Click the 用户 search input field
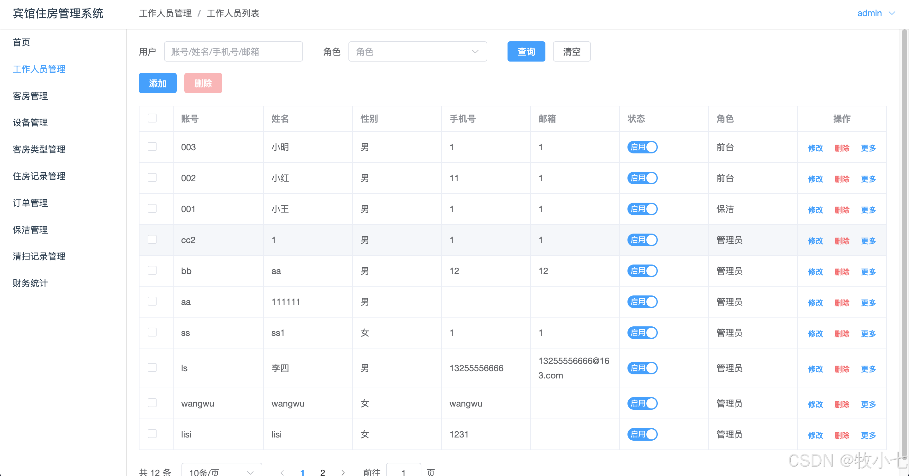This screenshot has width=909, height=476. pyautogui.click(x=233, y=51)
